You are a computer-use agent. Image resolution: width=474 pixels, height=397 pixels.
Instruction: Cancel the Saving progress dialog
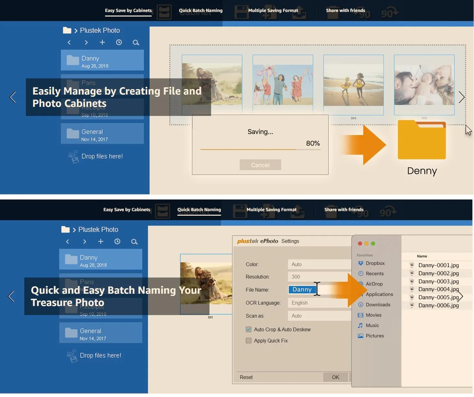click(x=260, y=165)
